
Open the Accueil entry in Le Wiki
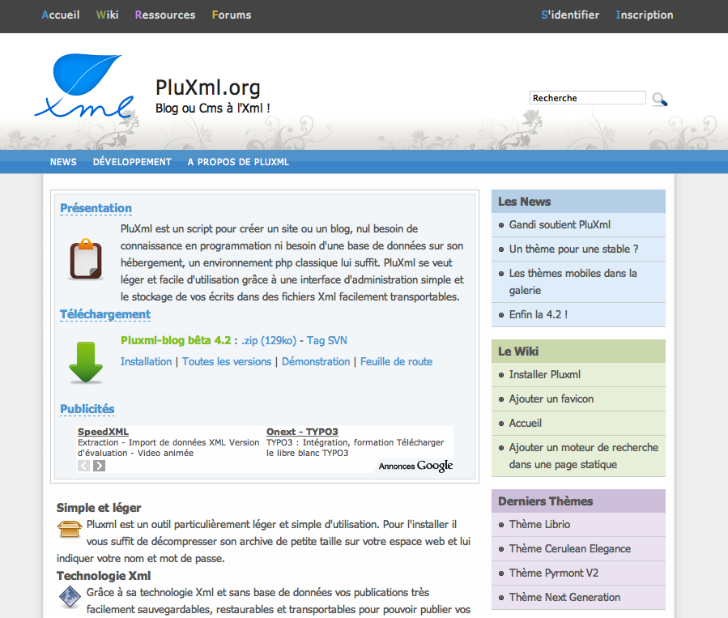pos(526,423)
